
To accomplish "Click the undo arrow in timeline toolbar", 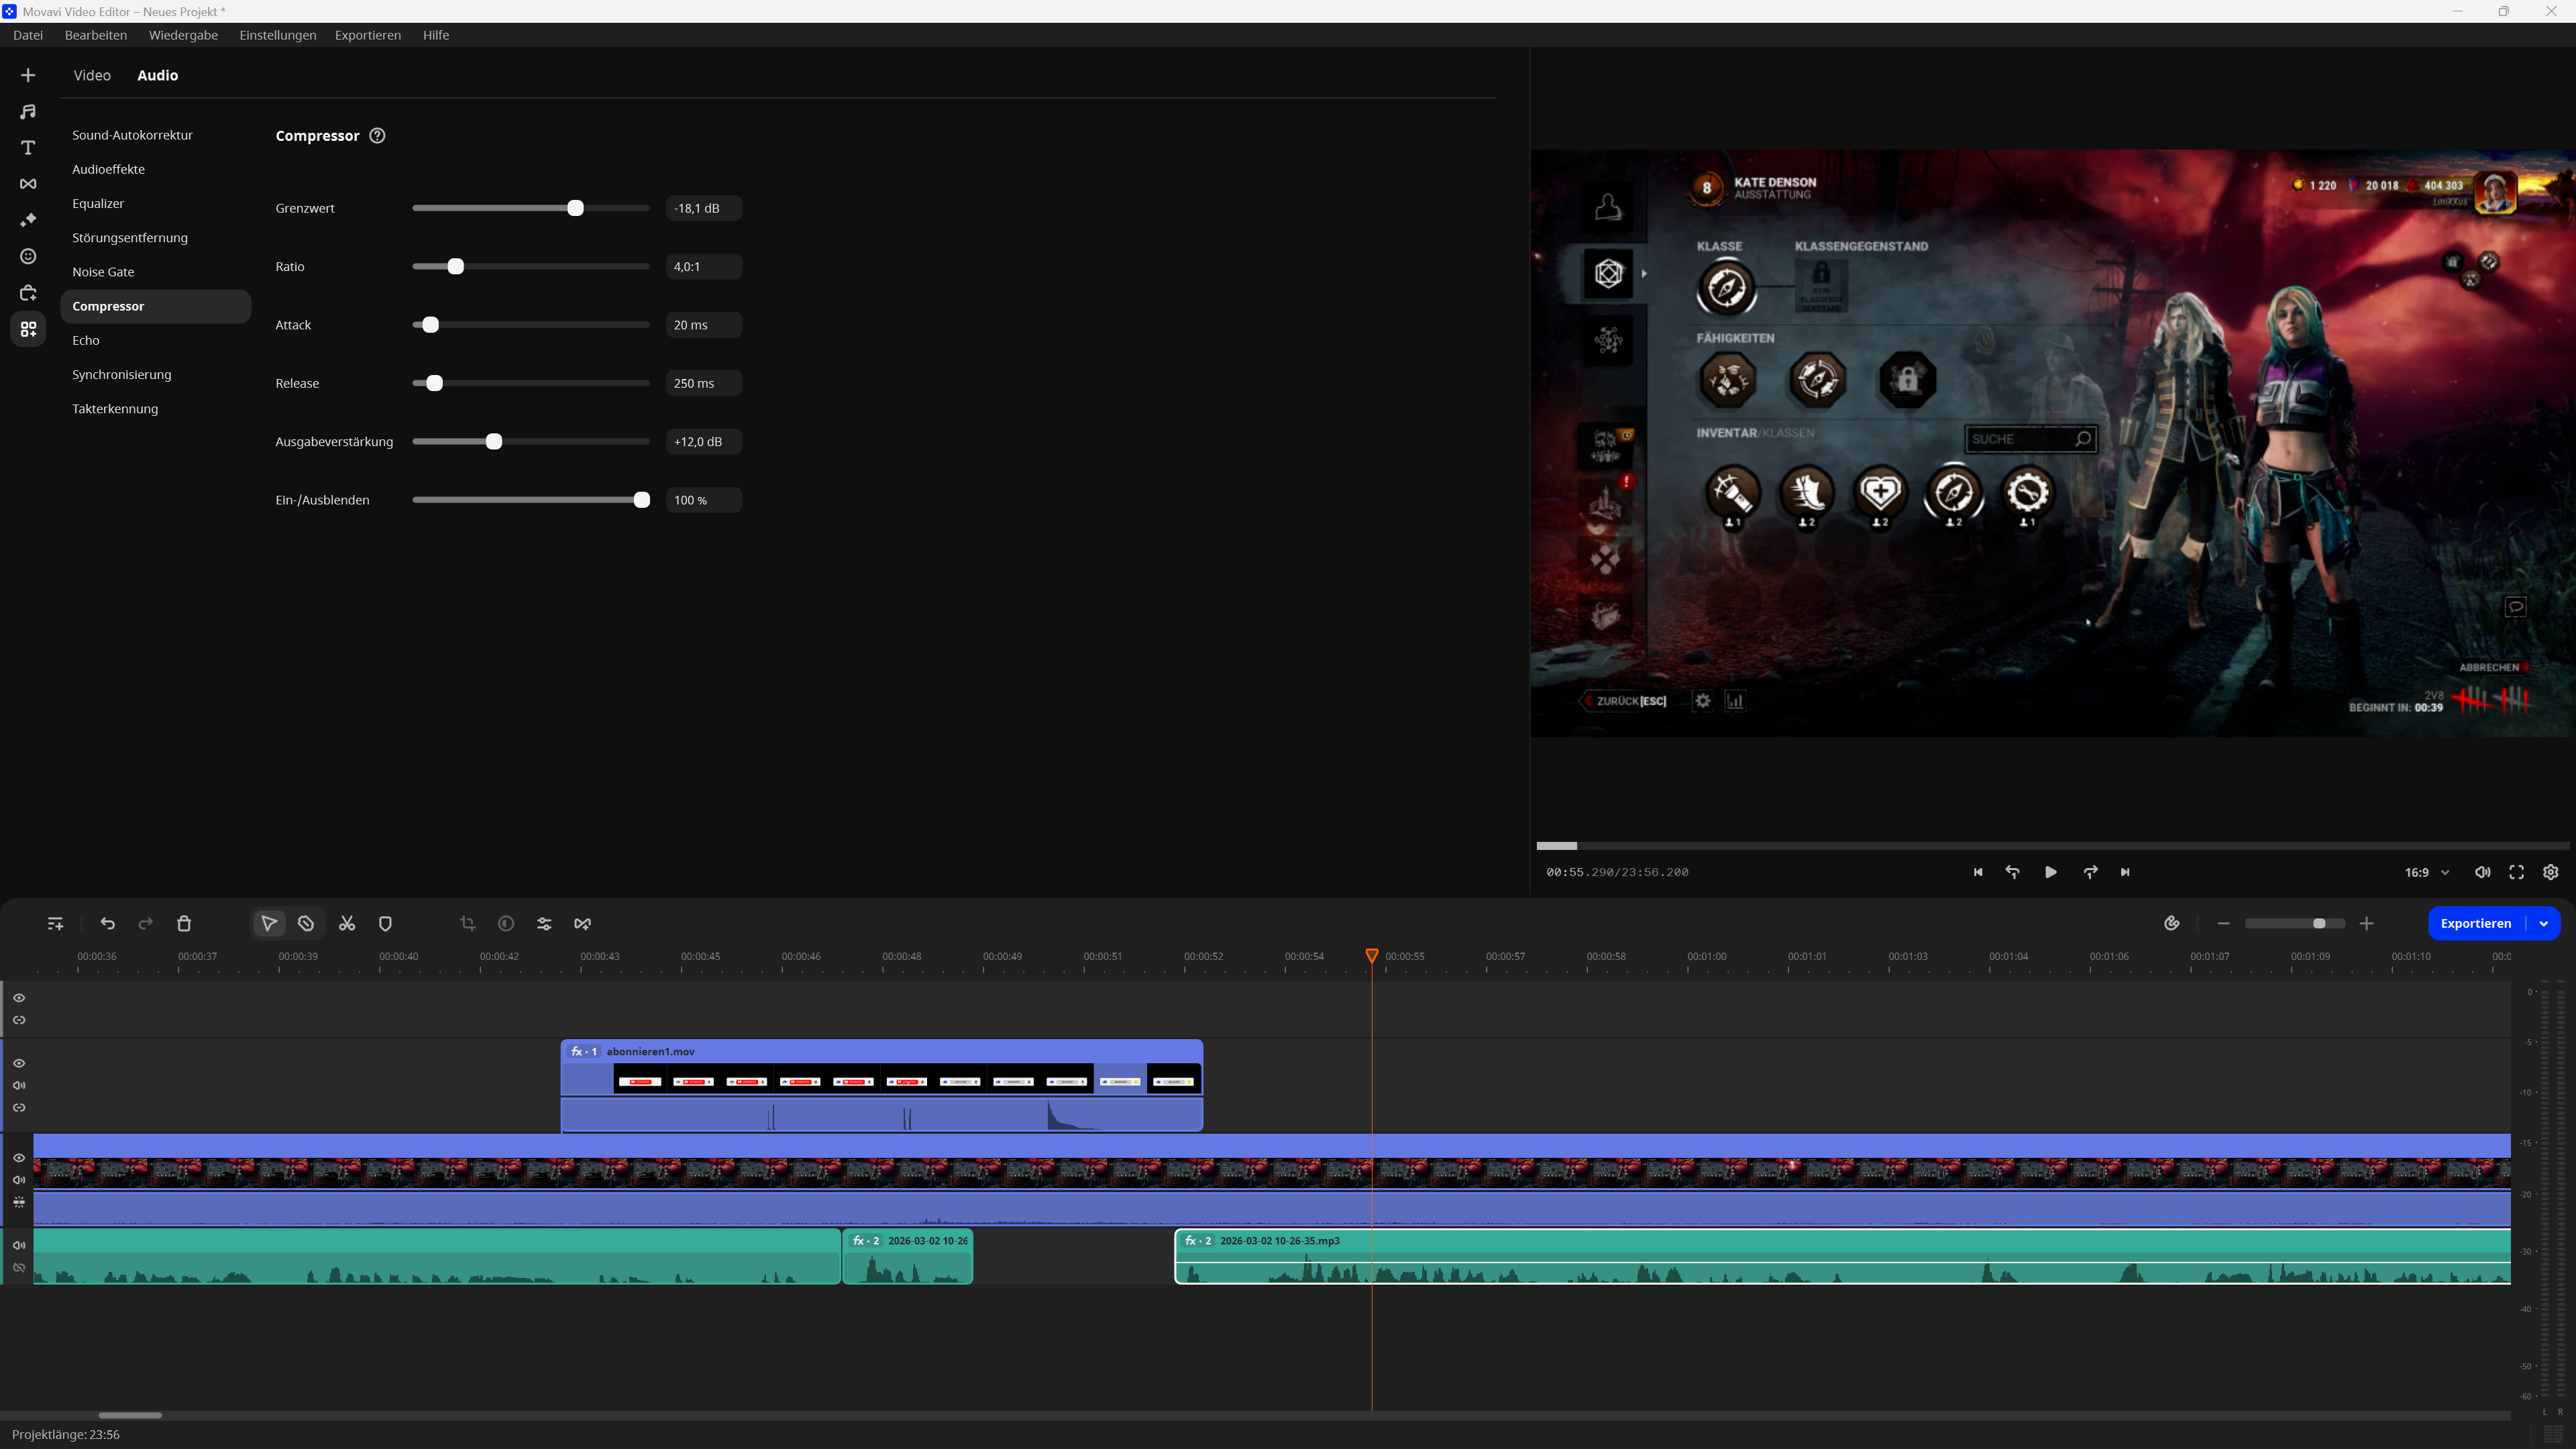I will pos(108,923).
